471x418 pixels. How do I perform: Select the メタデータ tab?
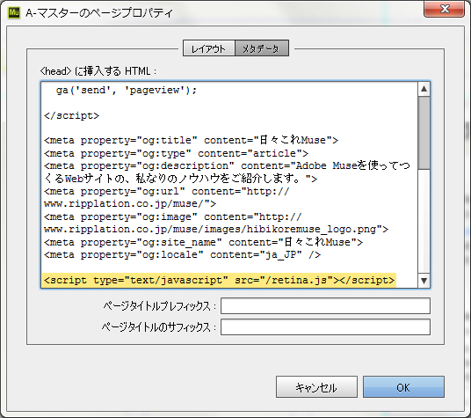tap(262, 48)
